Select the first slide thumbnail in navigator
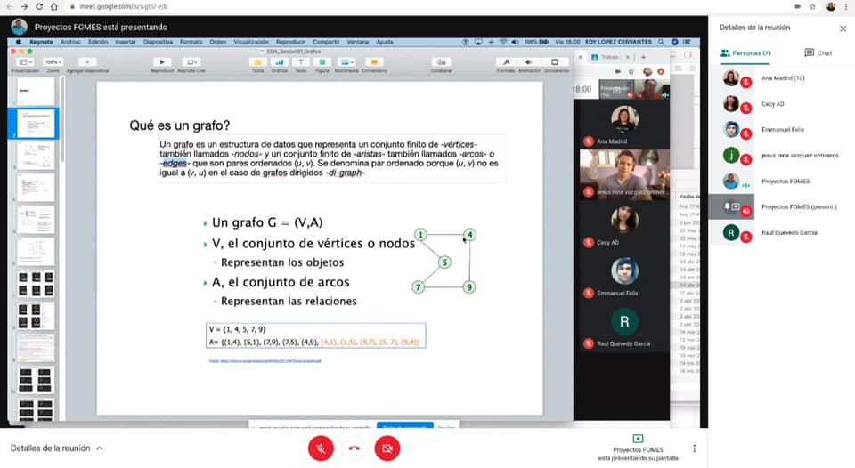 [36, 91]
